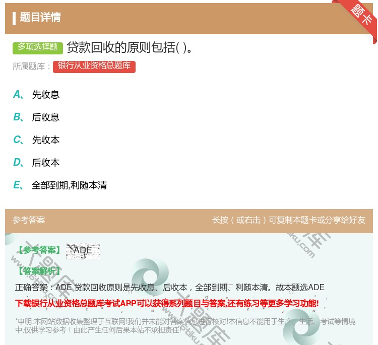Click the explanation line starting 正确答案：ADE
Image resolution: width=378 pixels, height=345 pixels.
[x=169, y=287]
